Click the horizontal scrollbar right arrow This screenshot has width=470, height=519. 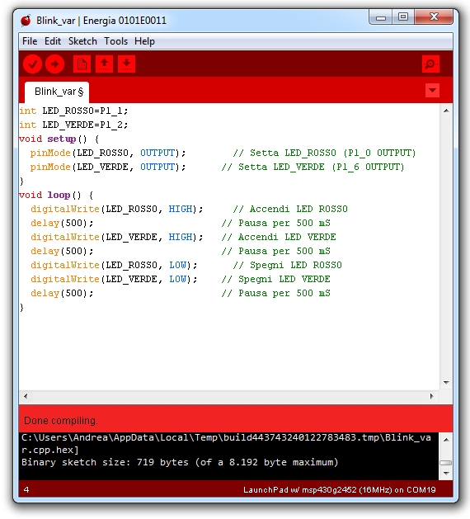tap(431, 396)
